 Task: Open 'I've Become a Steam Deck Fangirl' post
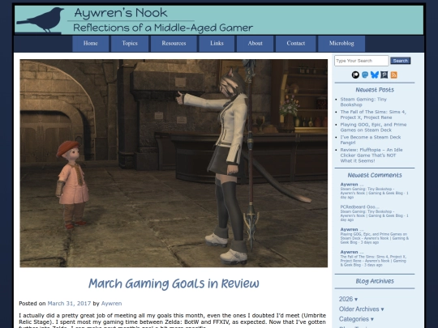(x=371, y=140)
